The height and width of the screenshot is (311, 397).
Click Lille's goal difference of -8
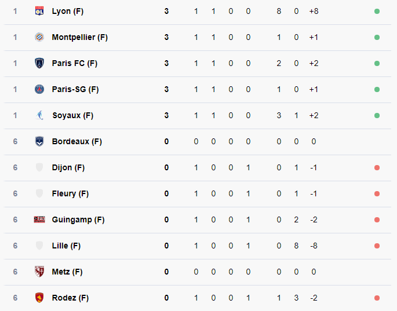click(314, 246)
